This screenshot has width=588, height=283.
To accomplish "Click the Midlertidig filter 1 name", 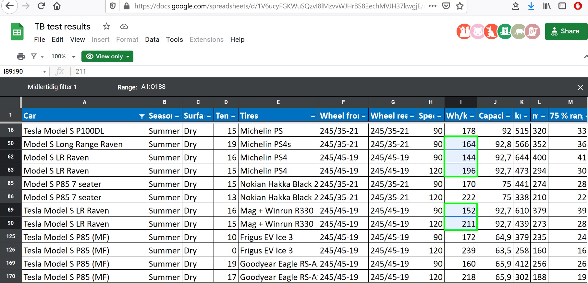I will pos(52,87).
